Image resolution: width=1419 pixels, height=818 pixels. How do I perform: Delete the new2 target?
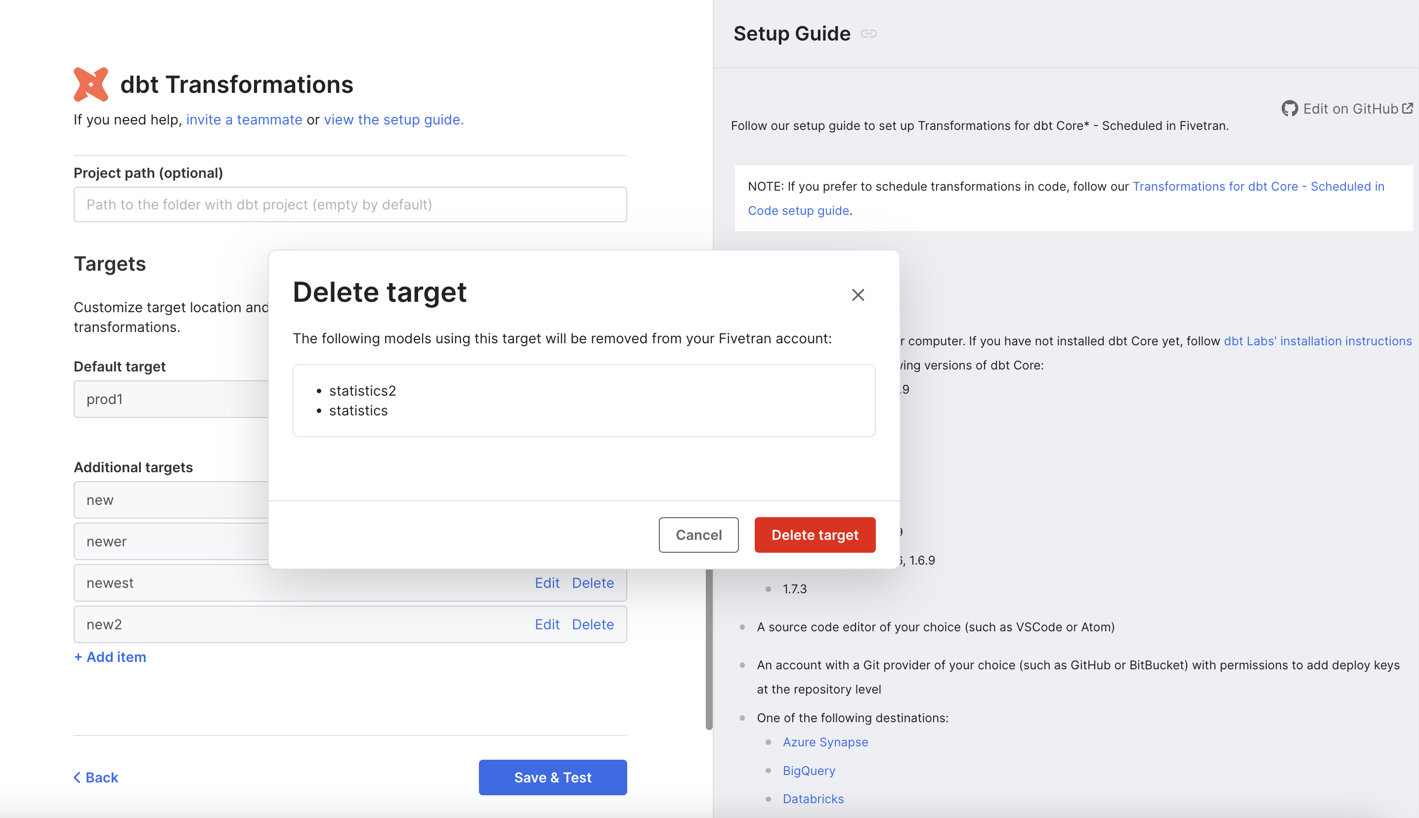tap(592, 624)
